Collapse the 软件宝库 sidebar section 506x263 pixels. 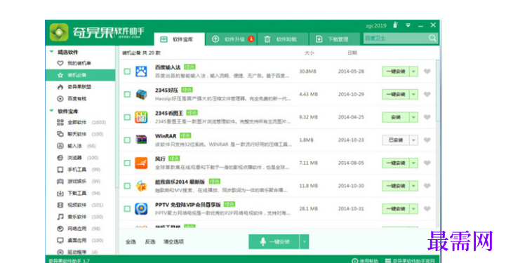(x=51, y=112)
